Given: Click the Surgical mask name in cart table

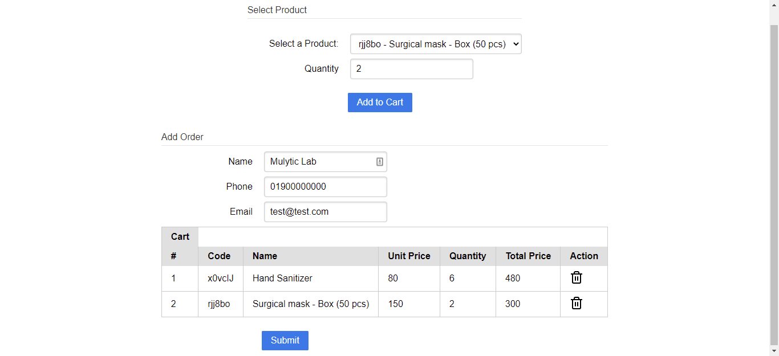Looking at the screenshot, I should (x=311, y=304).
